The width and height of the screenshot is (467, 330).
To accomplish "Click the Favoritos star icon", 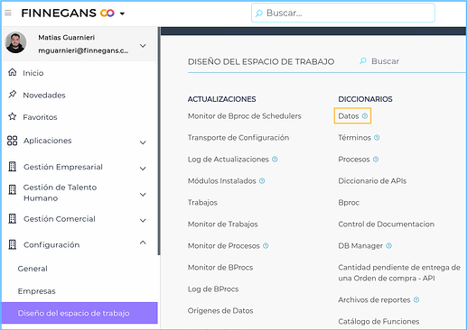I will [x=13, y=116].
